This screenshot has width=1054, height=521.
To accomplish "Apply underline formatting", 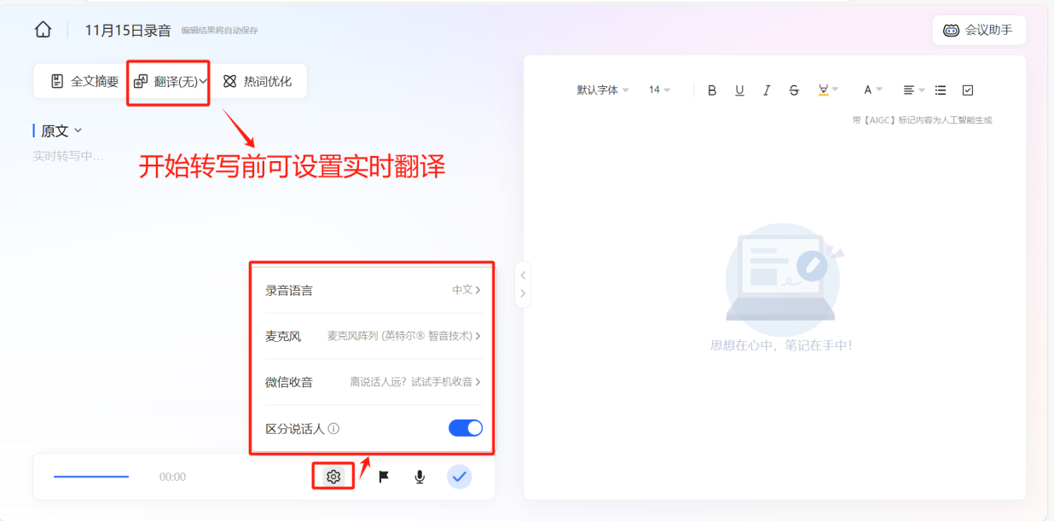I will pos(739,90).
